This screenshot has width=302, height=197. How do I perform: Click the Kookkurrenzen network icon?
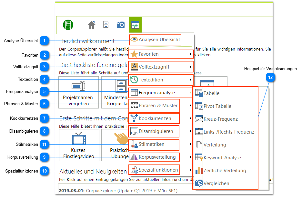[134, 118]
